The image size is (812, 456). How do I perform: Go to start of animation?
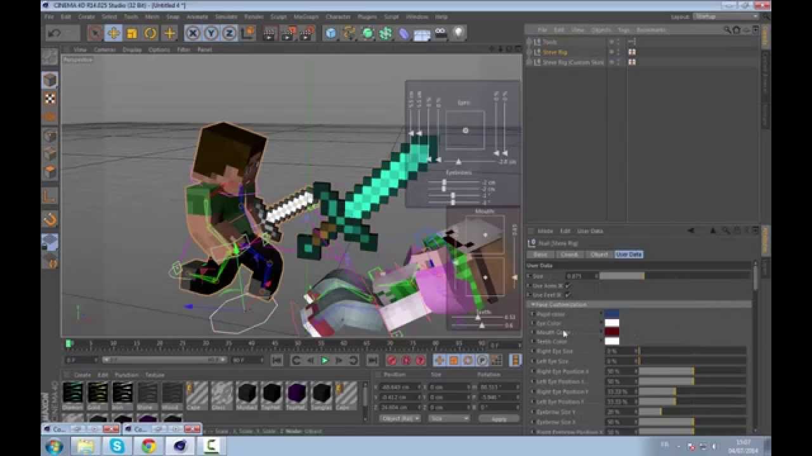277,360
